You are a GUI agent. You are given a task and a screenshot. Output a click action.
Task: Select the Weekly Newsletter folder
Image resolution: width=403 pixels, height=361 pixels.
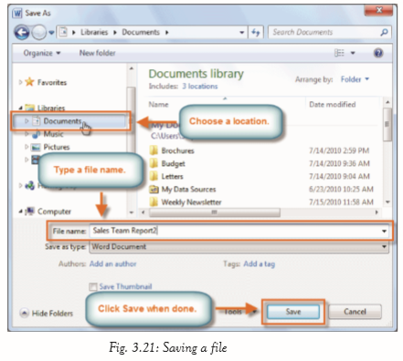[x=191, y=202]
